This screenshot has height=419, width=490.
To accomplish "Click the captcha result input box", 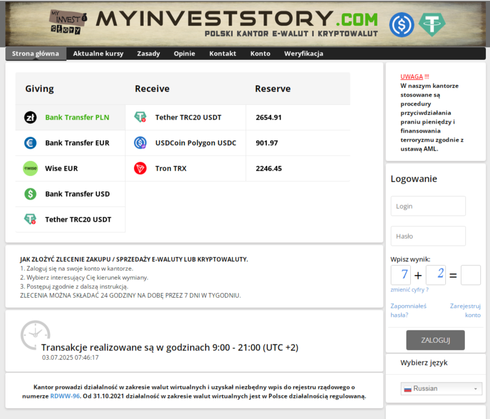I will coord(470,275).
